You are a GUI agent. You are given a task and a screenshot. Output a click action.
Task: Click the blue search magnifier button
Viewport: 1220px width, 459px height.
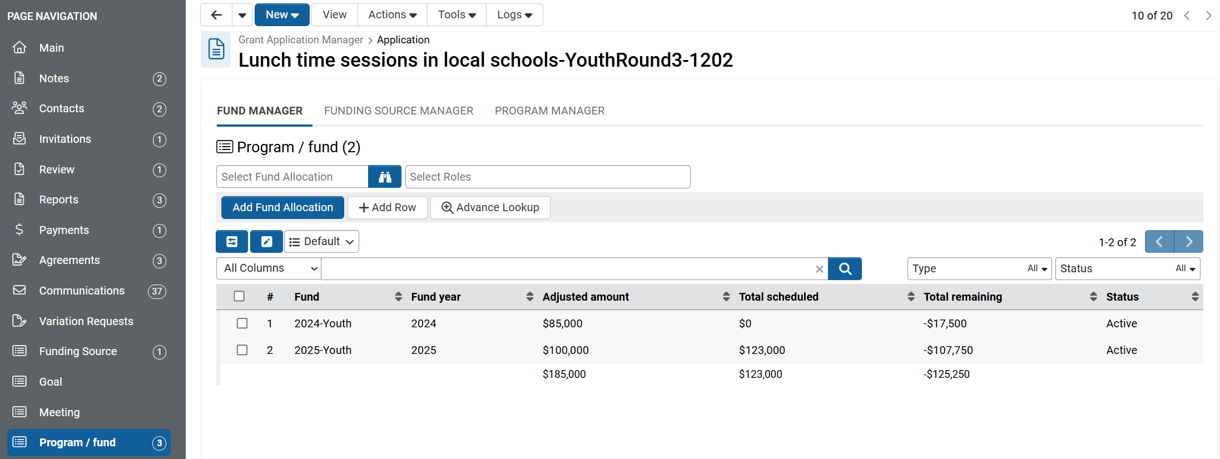[x=845, y=269]
